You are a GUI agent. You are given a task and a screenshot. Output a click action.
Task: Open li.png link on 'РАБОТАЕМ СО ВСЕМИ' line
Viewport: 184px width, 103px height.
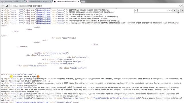[43, 19]
